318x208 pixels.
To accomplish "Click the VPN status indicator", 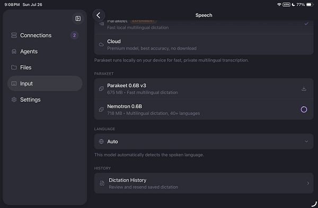I will tap(286, 4).
